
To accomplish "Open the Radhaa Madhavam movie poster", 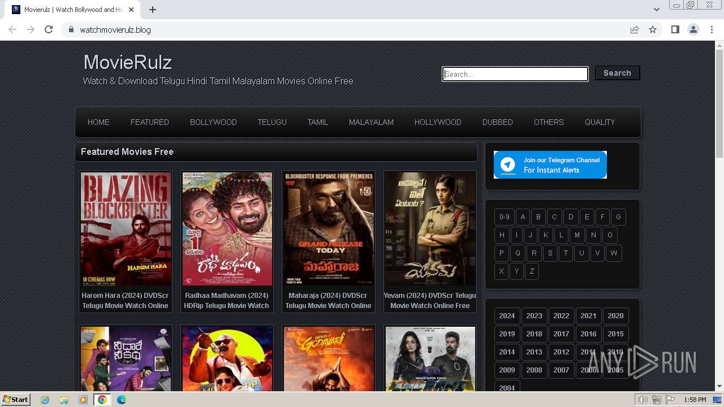I will pos(227,229).
